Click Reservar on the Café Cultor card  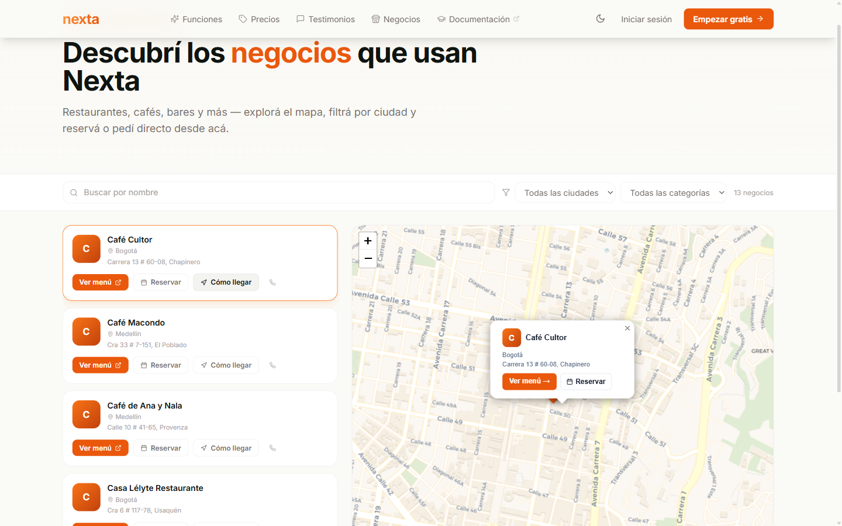pos(161,282)
